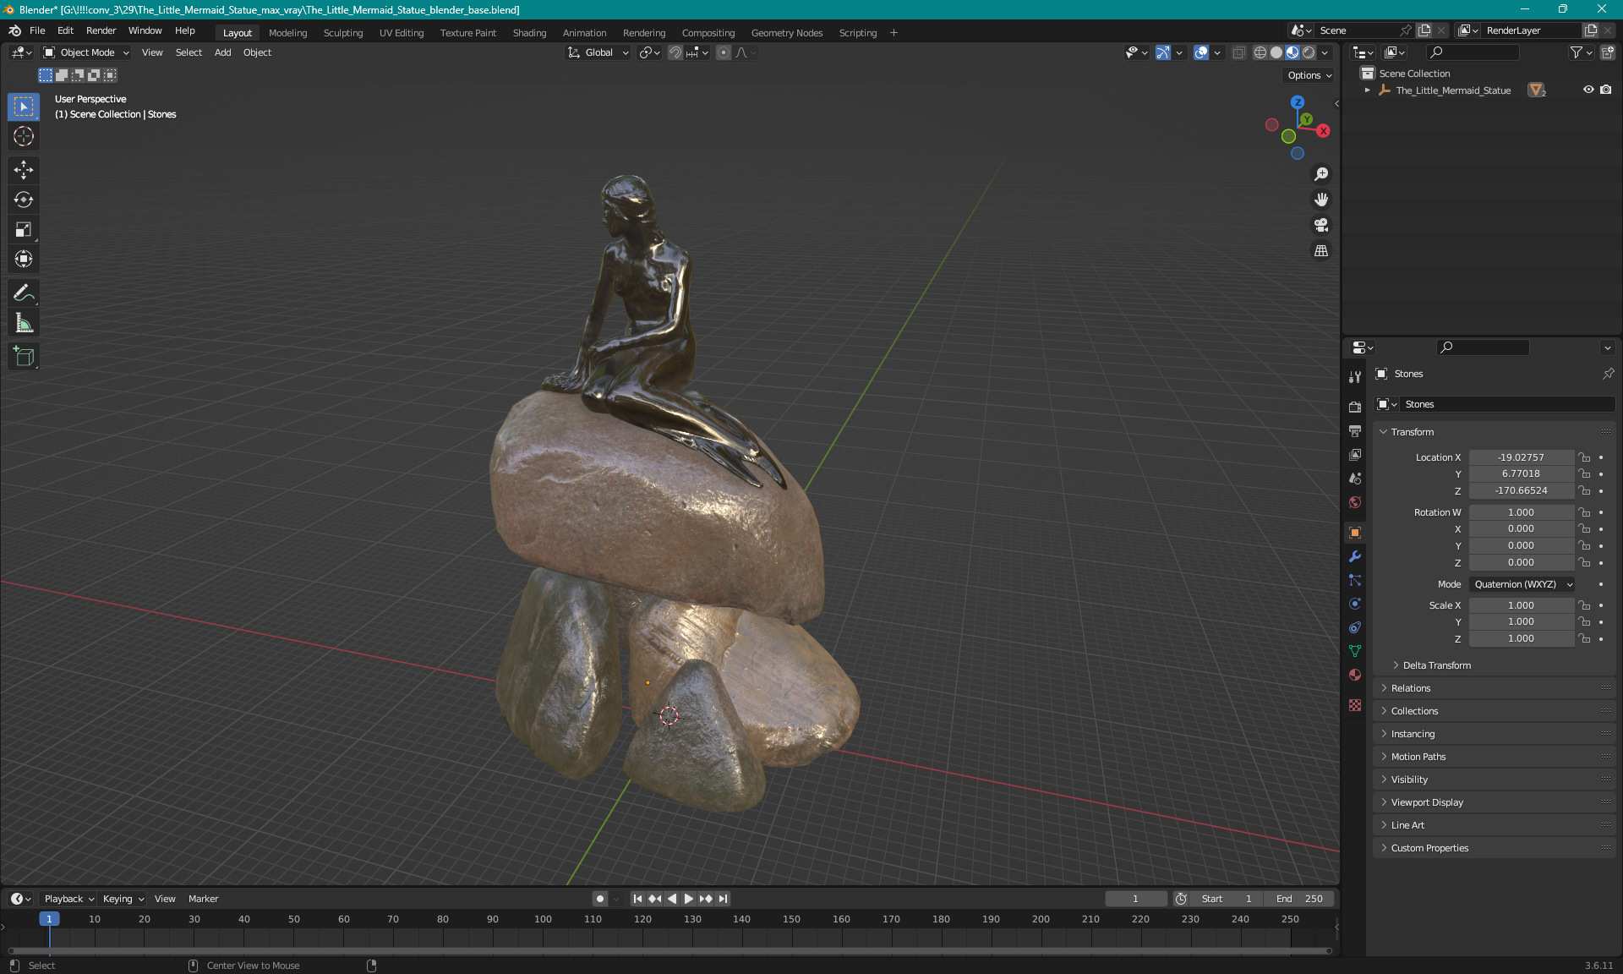Image resolution: width=1623 pixels, height=974 pixels.
Task: Open the Material properties tab
Action: pos(1355,675)
